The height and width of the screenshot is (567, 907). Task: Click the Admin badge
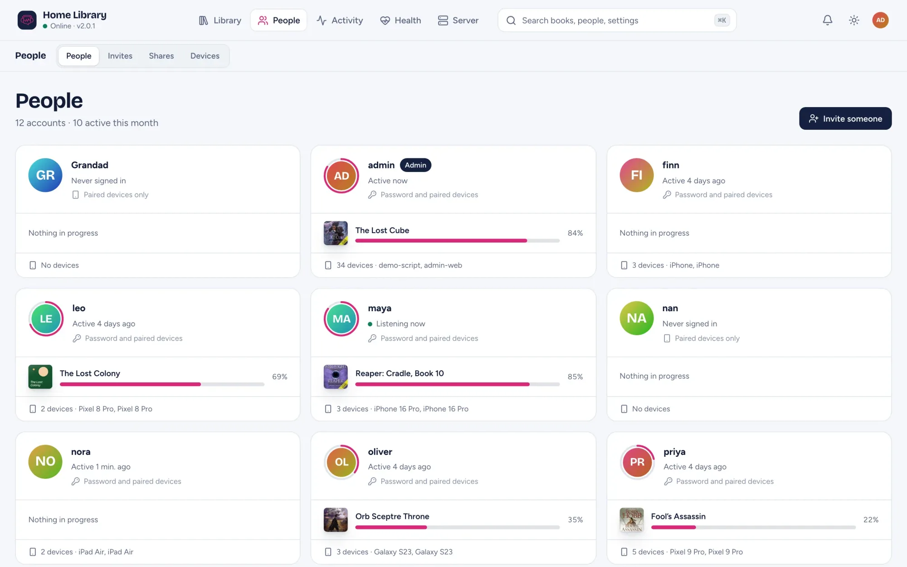(x=415, y=165)
